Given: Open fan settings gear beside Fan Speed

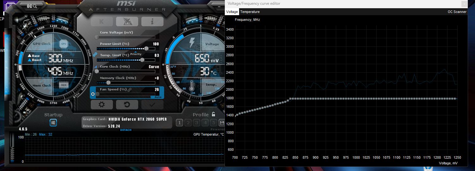Looking at the screenshot, I should click(93, 94).
